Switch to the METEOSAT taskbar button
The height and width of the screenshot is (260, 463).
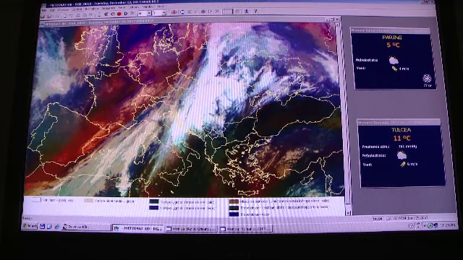[138, 228]
